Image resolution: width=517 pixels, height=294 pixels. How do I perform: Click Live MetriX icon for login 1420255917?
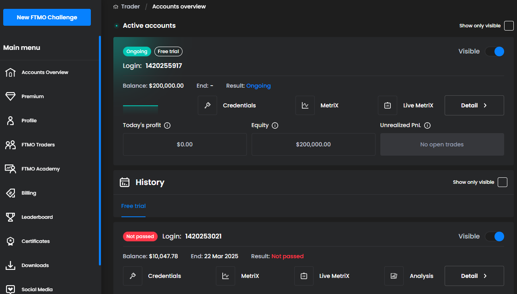[388, 105]
